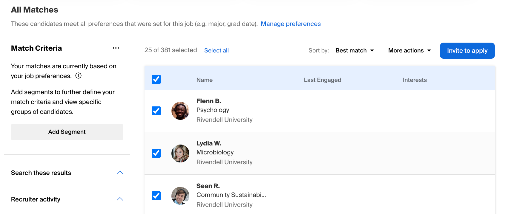This screenshot has height=214, width=531.
Task: Open the More actions dropdown
Action: coord(409,51)
